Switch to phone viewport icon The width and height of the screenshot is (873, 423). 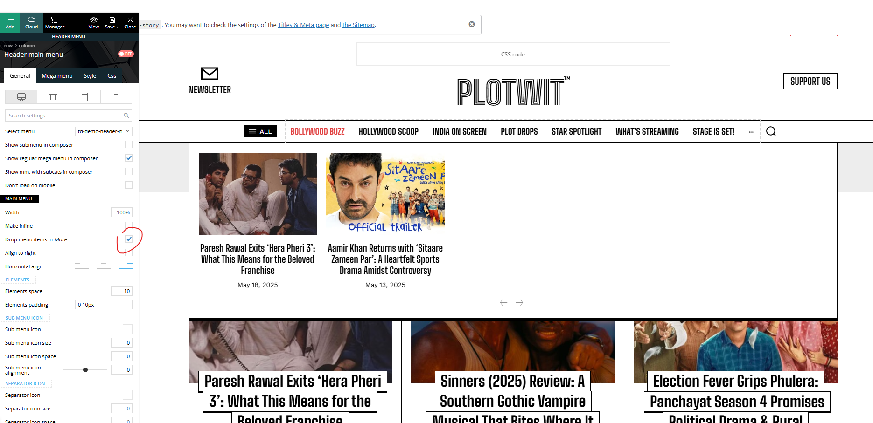click(x=116, y=97)
